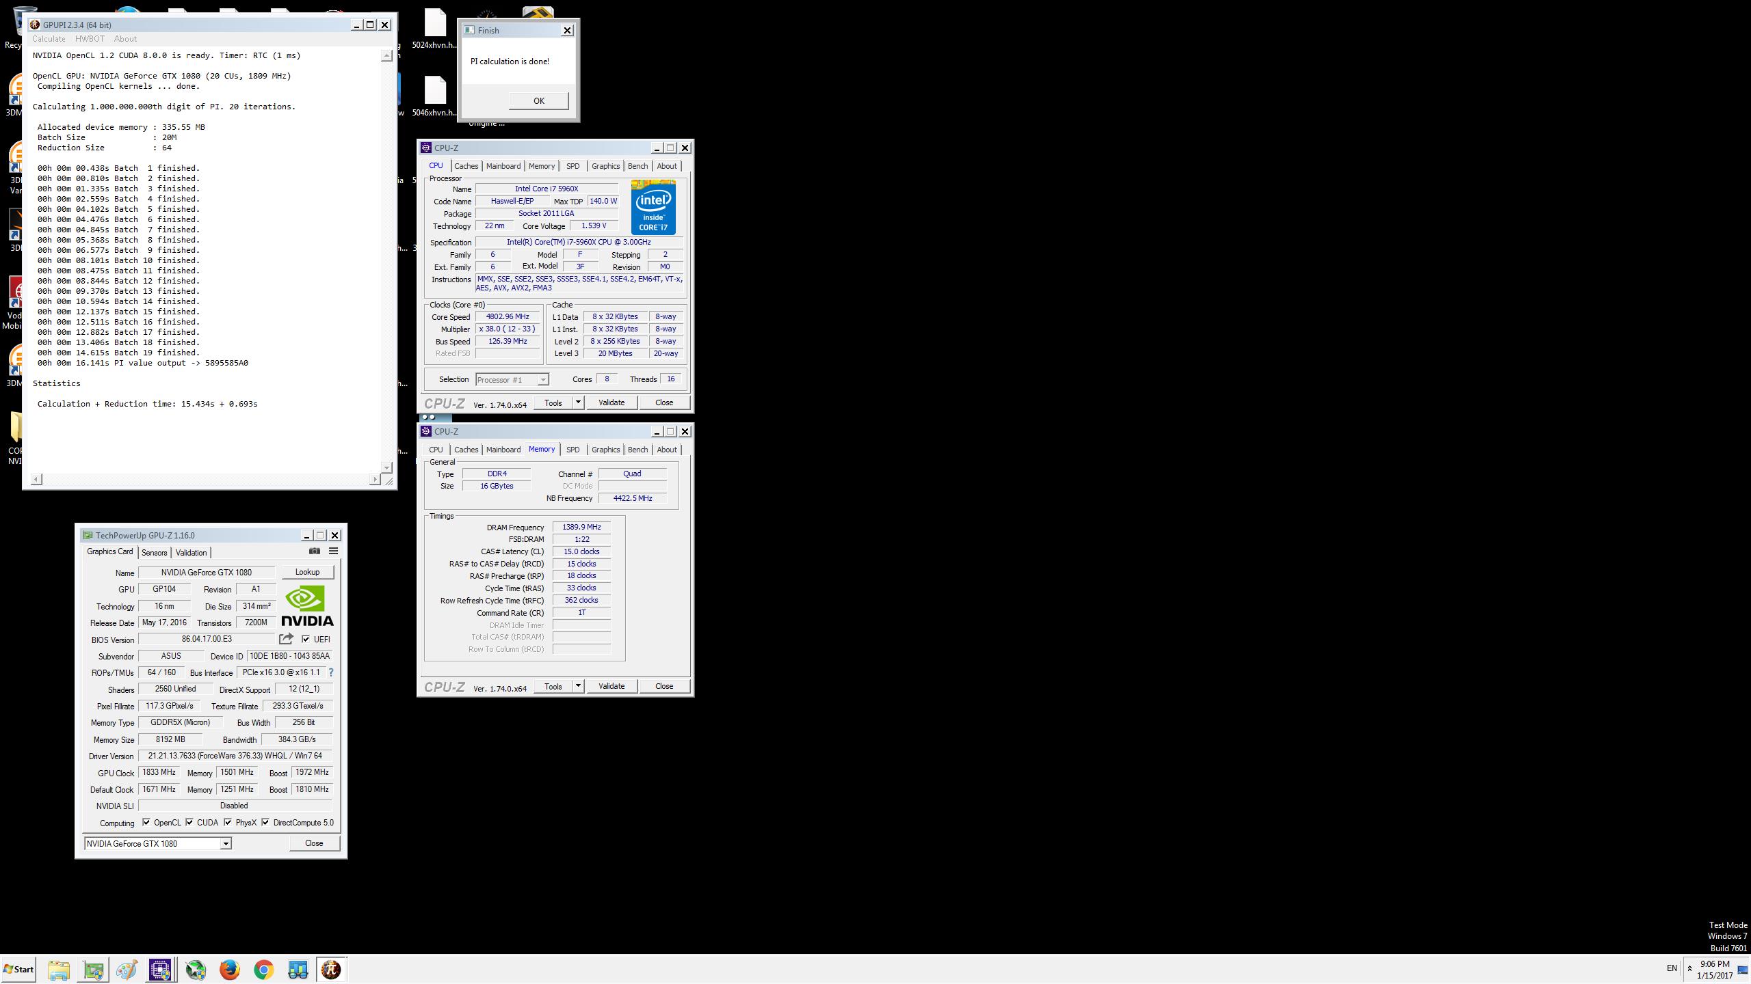Switch to GPUPI pi taskbar icon

pyautogui.click(x=331, y=970)
